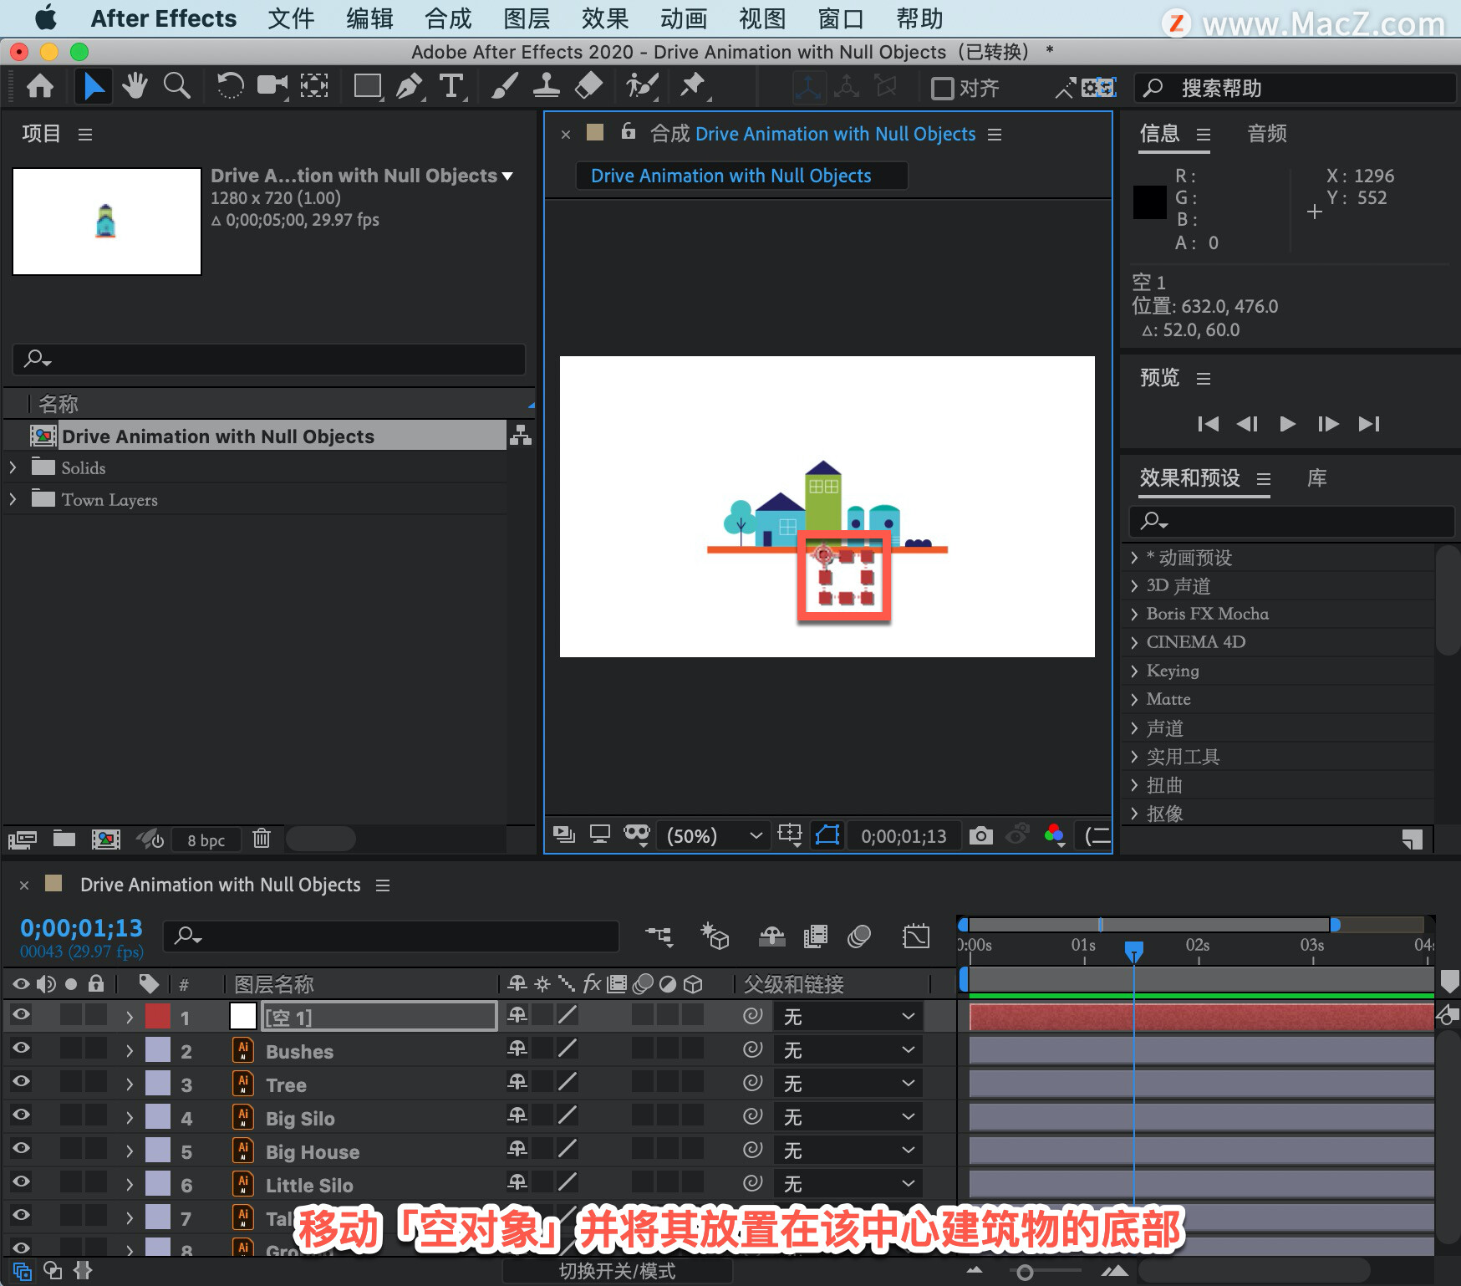Click the current time indicator in timeline
1461x1286 pixels.
[x=1133, y=952]
